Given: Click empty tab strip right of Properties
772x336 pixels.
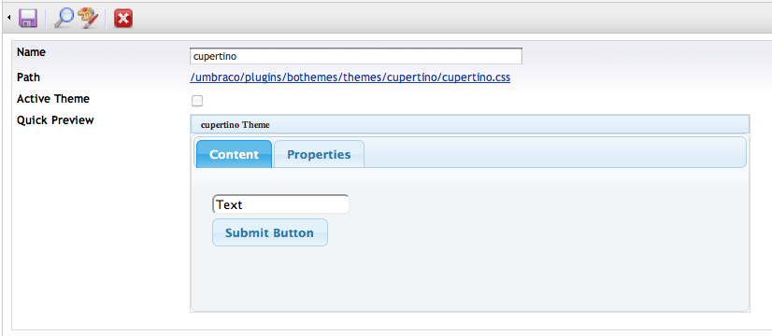Looking at the screenshot, I should pos(554,152).
